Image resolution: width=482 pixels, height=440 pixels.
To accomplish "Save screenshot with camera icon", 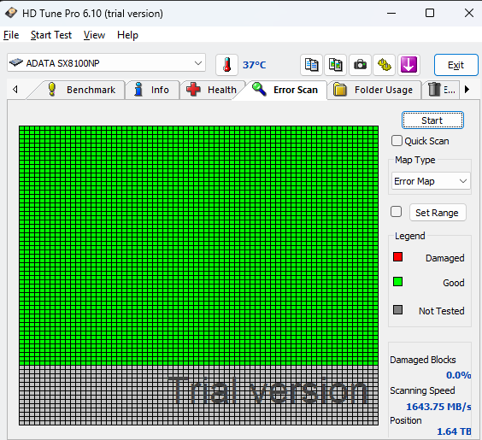I will click(360, 65).
